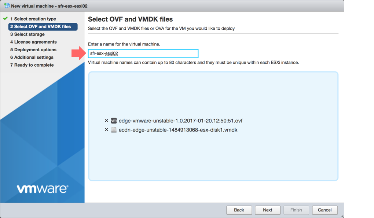Click the virtual machine name field
Screen dimensions: 374x218
click(143, 53)
